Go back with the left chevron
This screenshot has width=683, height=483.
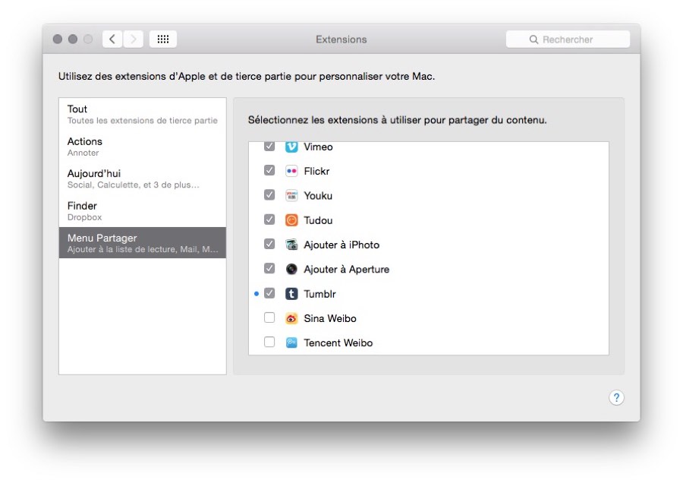(x=112, y=39)
